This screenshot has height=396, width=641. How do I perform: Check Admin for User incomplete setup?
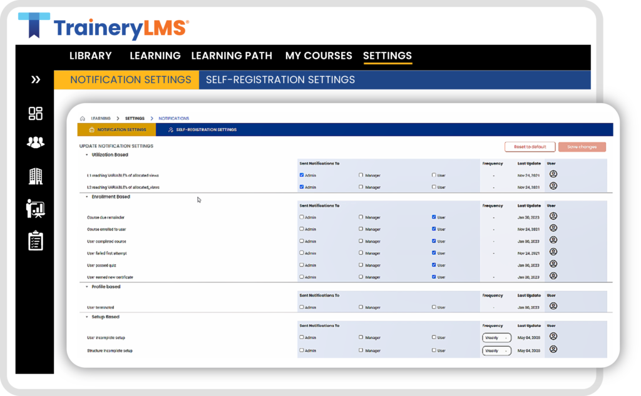302,337
